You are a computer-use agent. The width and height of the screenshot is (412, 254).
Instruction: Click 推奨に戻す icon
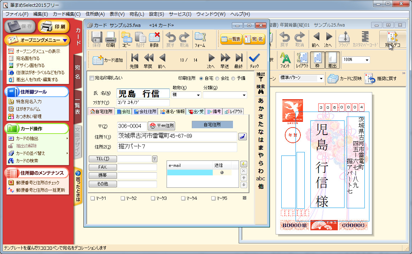click(381, 78)
